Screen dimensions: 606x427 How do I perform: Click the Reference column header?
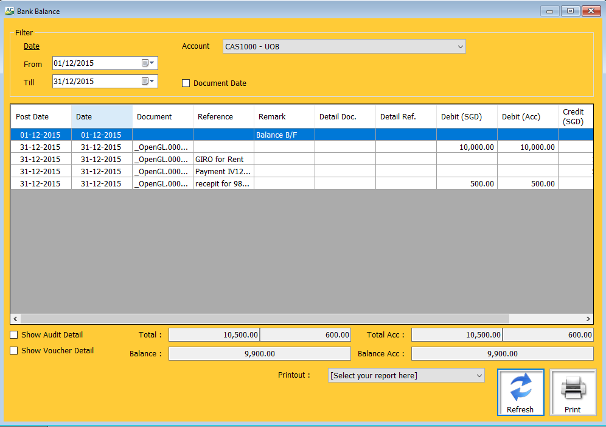coord(223,117)
